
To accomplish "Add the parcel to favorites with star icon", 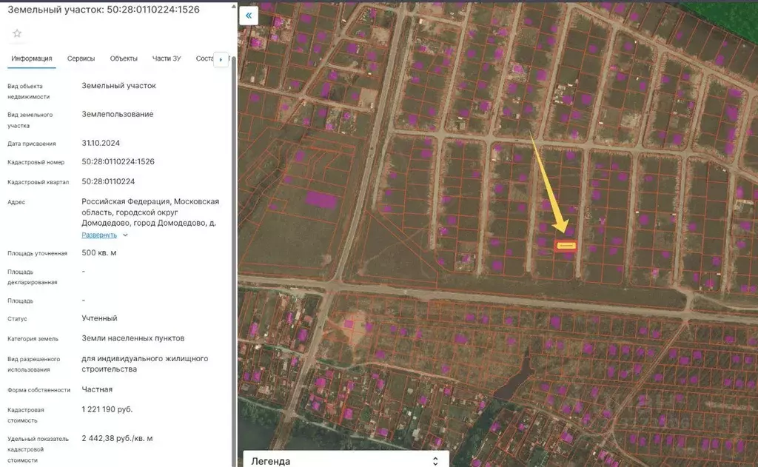I will (17, 33).
